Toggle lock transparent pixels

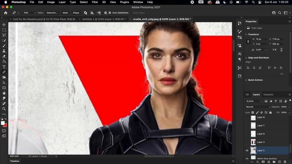point(253,113)
